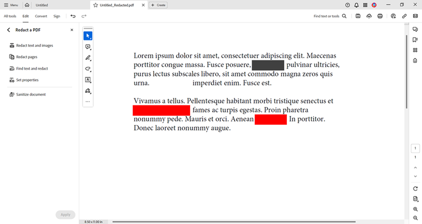
Task: Pick the Add text box tool
Action: (x=88, y=80)
